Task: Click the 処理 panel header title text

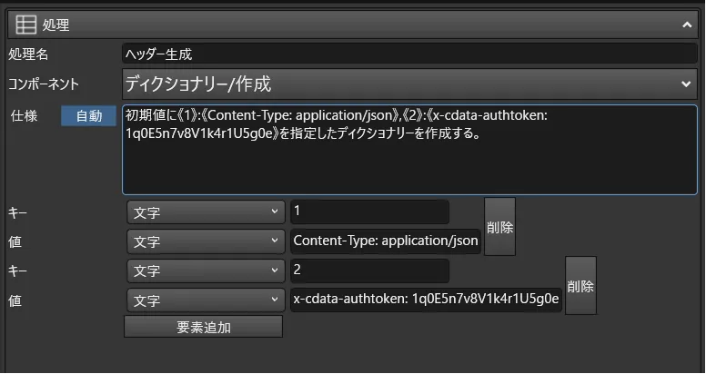Action: click(x=56, y=25)
